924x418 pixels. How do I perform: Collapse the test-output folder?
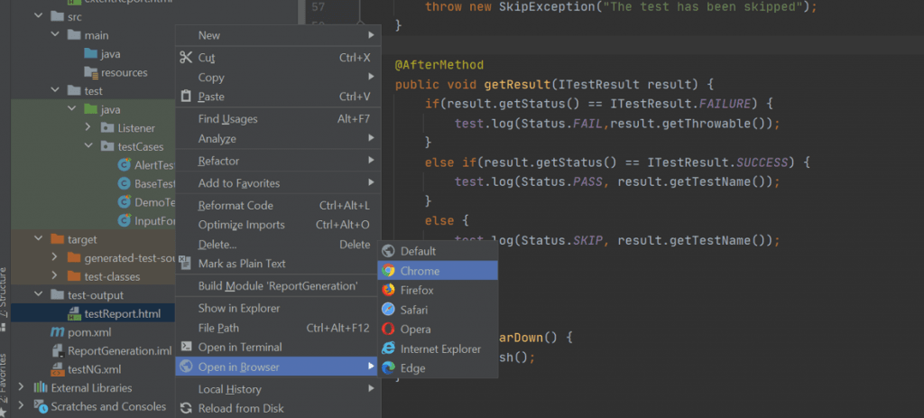pyautogui.click(x=36, y=295)
